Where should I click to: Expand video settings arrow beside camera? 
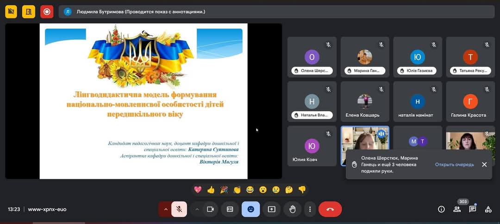(x=197, y=209)
